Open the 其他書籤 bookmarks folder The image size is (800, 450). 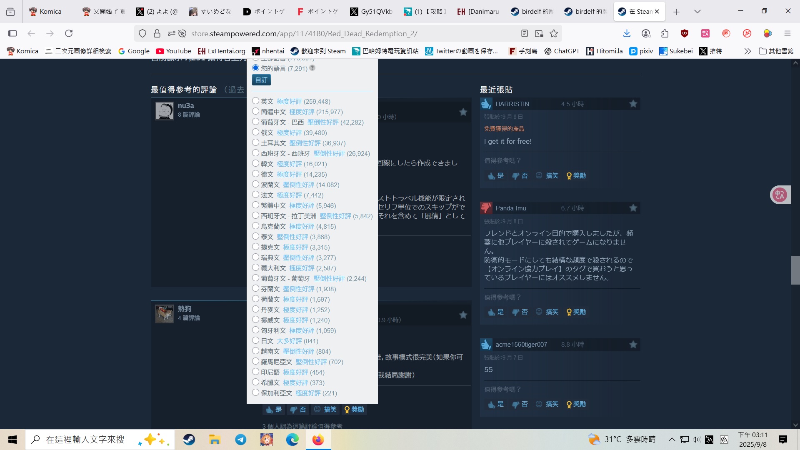(x=776, y=51)
